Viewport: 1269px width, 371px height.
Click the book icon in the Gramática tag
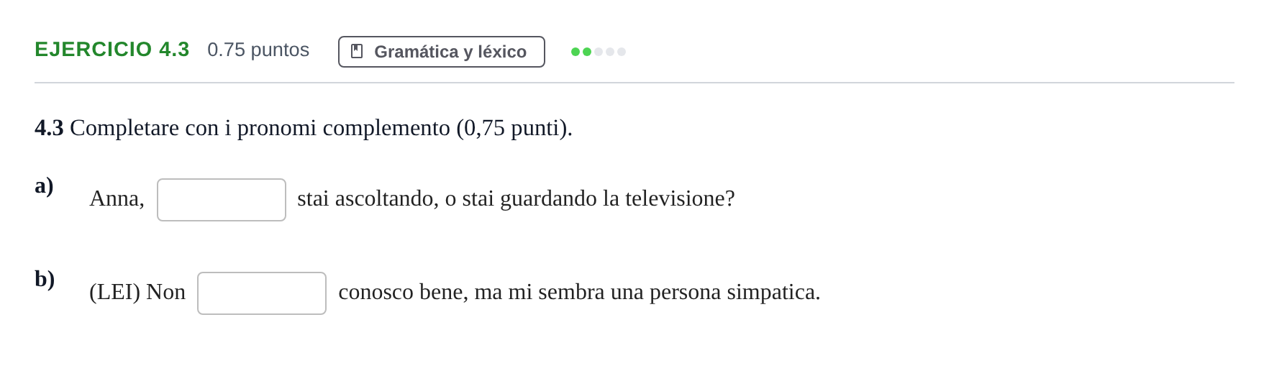click(357, 51)
